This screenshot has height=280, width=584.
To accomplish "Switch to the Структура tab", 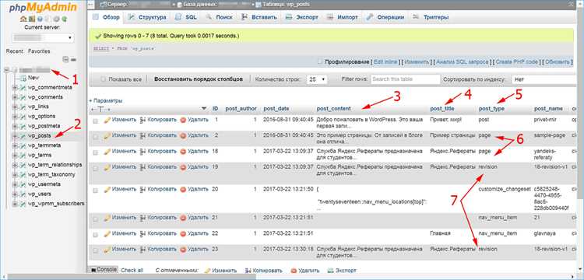I will point(146,17).
